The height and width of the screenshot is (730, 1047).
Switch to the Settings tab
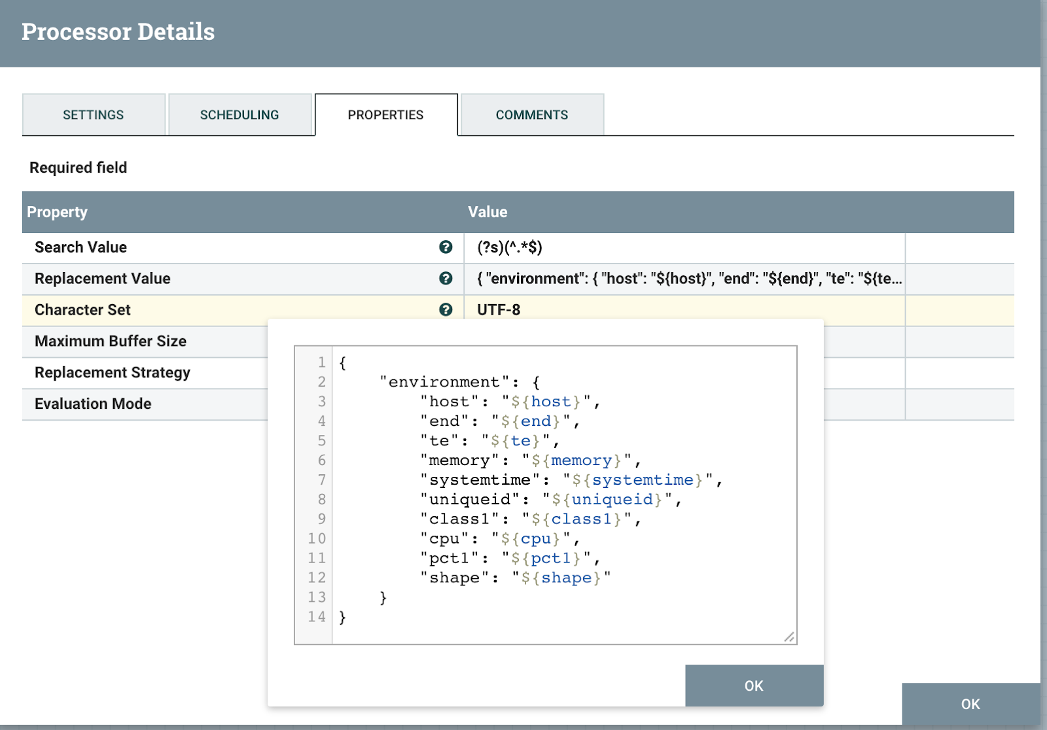tap(94, 115)
